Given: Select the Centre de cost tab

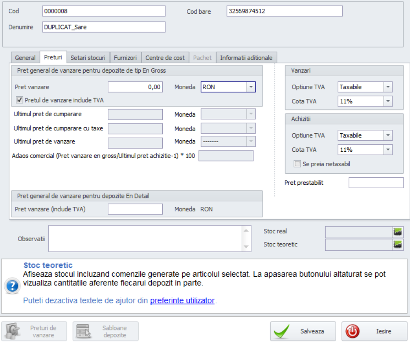Looking at the screenshot, I should (x=165, y=58).
